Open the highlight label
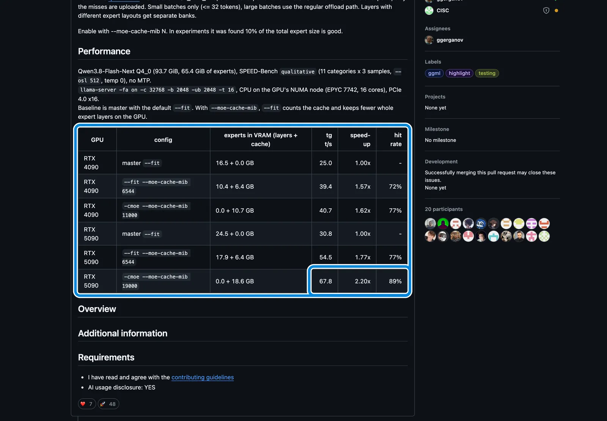 459,73
